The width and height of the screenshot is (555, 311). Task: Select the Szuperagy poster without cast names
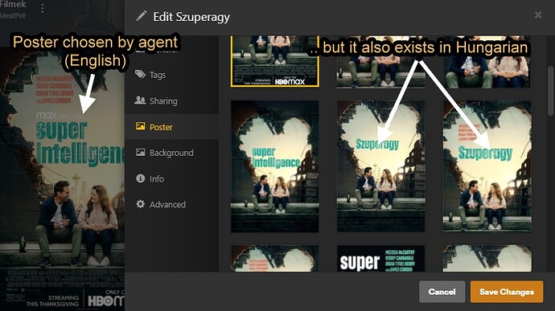pos(380,166)
